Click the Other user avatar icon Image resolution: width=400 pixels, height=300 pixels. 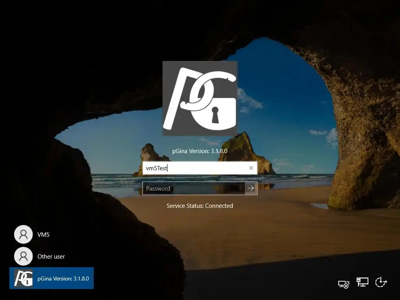(x=23, y=256)
